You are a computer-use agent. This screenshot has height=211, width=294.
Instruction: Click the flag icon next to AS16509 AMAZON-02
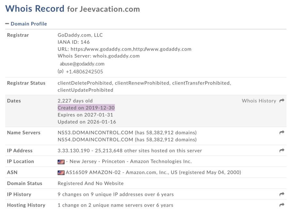[x=62, y=172]
